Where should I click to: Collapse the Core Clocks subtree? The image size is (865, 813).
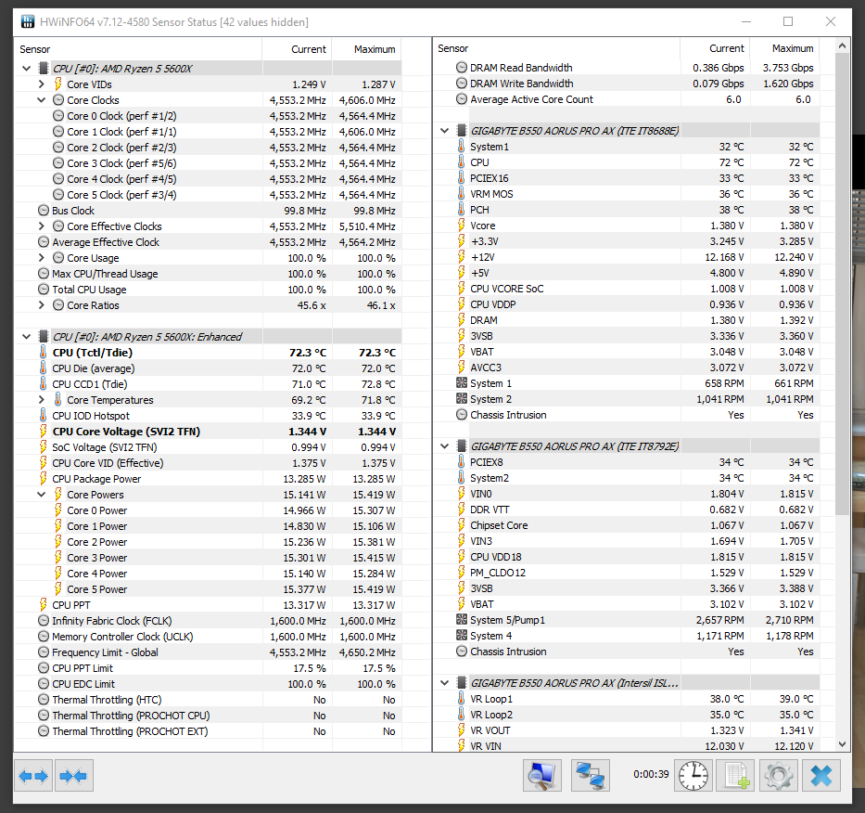42,100
